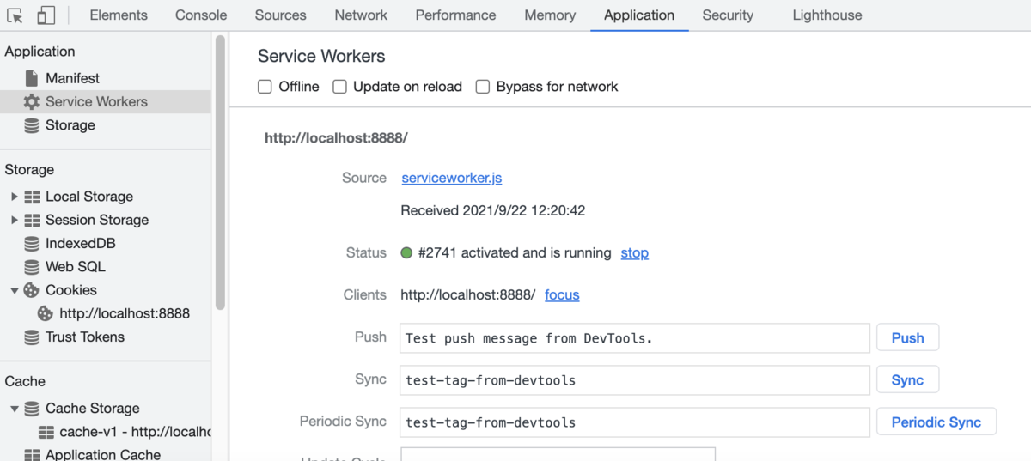Click the Push button
This screenshot has height=461, width=1031.
tap(907, 337)
